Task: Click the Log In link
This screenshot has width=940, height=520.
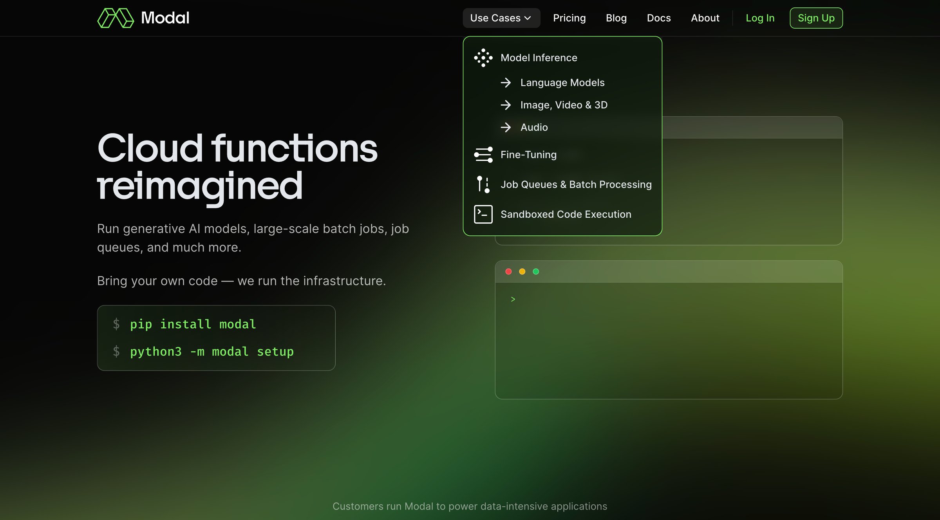Action: (760, 18)
